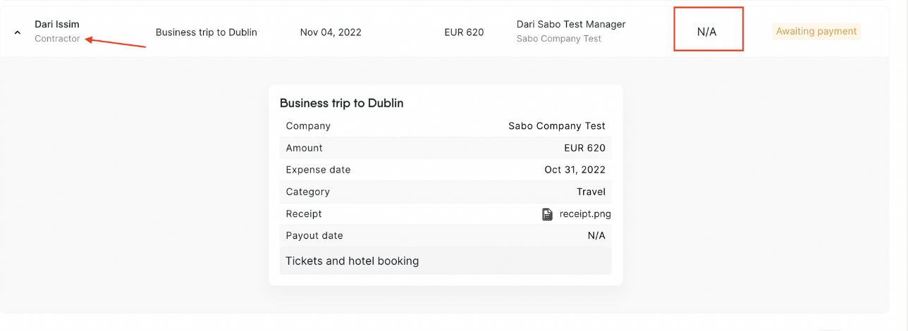Click the Awaiting payment status badge
The width and height of the screenshot is (908, 331).
pyautogui.click(x=816, y=32)
